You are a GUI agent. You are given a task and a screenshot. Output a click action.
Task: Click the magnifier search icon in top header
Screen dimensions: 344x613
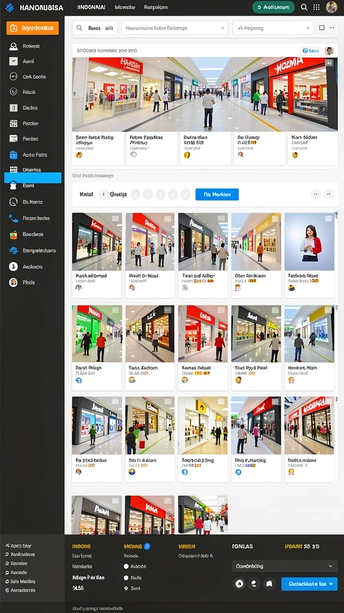(304, 7)
